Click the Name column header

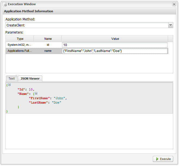pyautogui.click(x=48, y=39)
